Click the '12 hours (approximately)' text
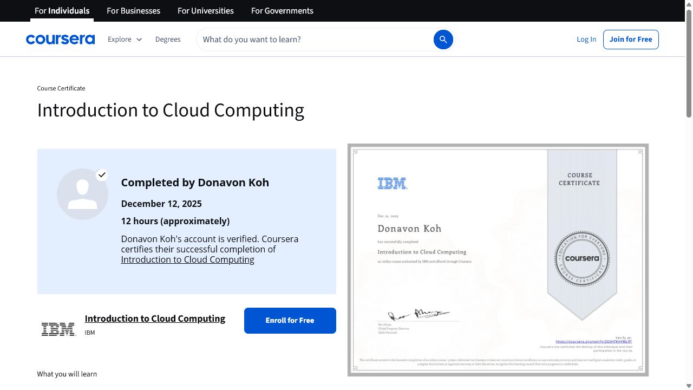 (x=175, y=221)
